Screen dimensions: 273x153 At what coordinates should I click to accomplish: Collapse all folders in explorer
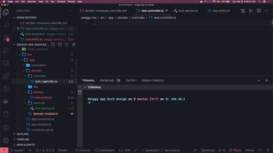tap(73, 45)
